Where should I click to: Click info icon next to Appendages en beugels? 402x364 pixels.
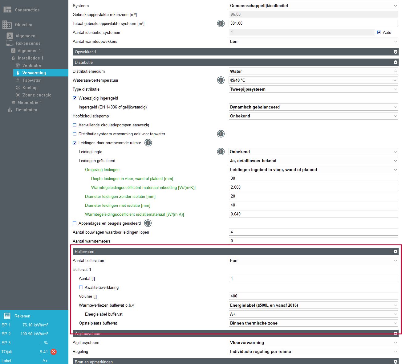click(x=148, y=223)
